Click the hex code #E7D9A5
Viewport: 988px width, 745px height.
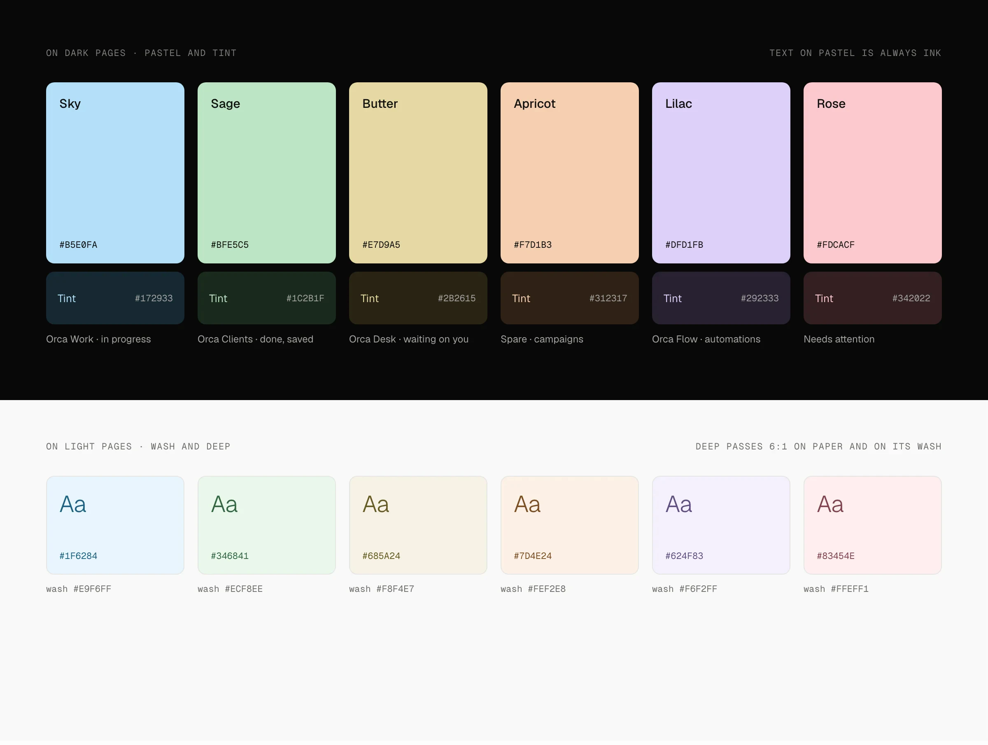tap(381, 245)
